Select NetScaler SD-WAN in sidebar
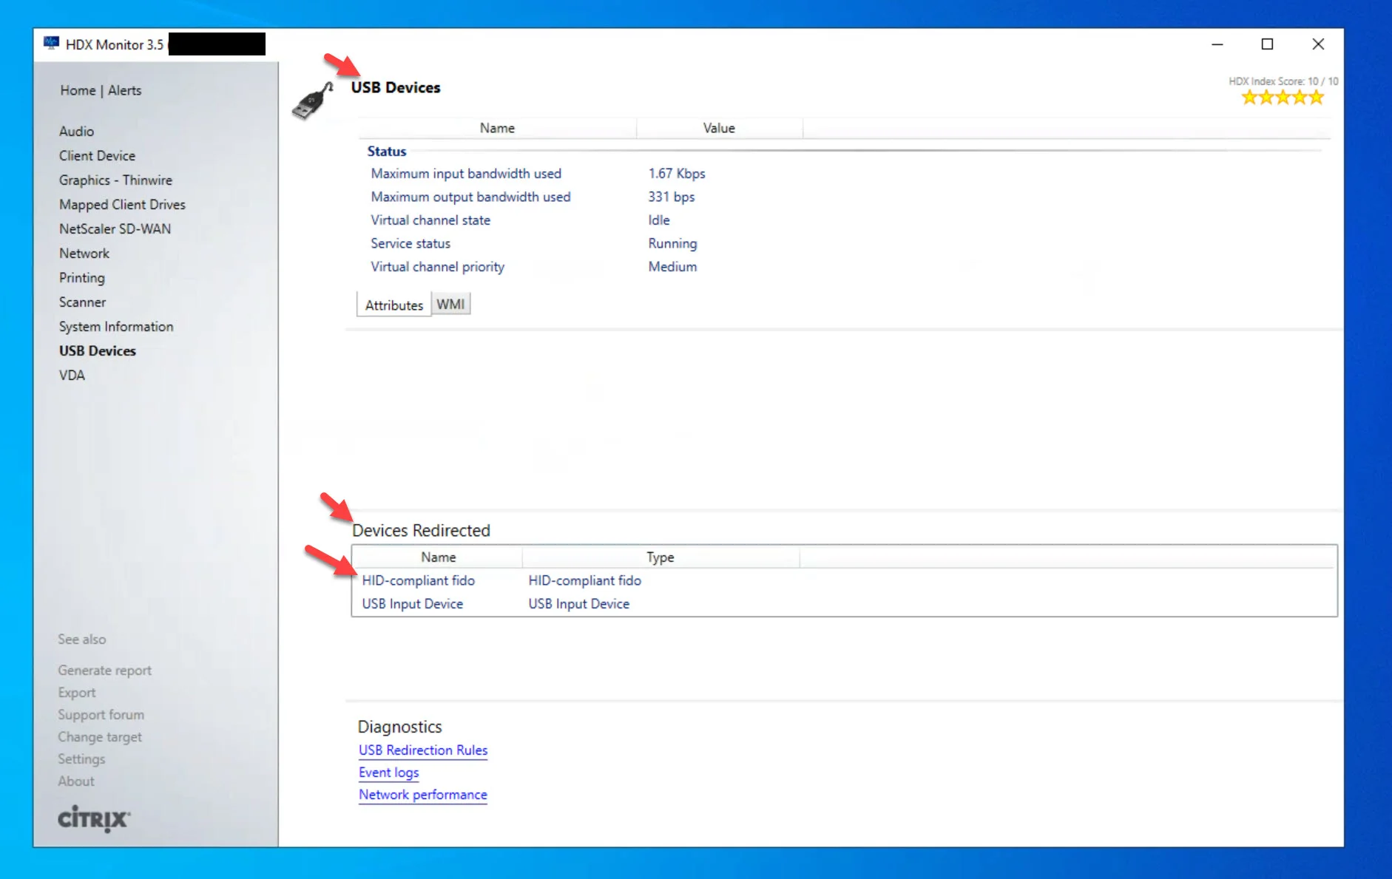Screen dimensions: 1392x879 [x=115, y=228]
